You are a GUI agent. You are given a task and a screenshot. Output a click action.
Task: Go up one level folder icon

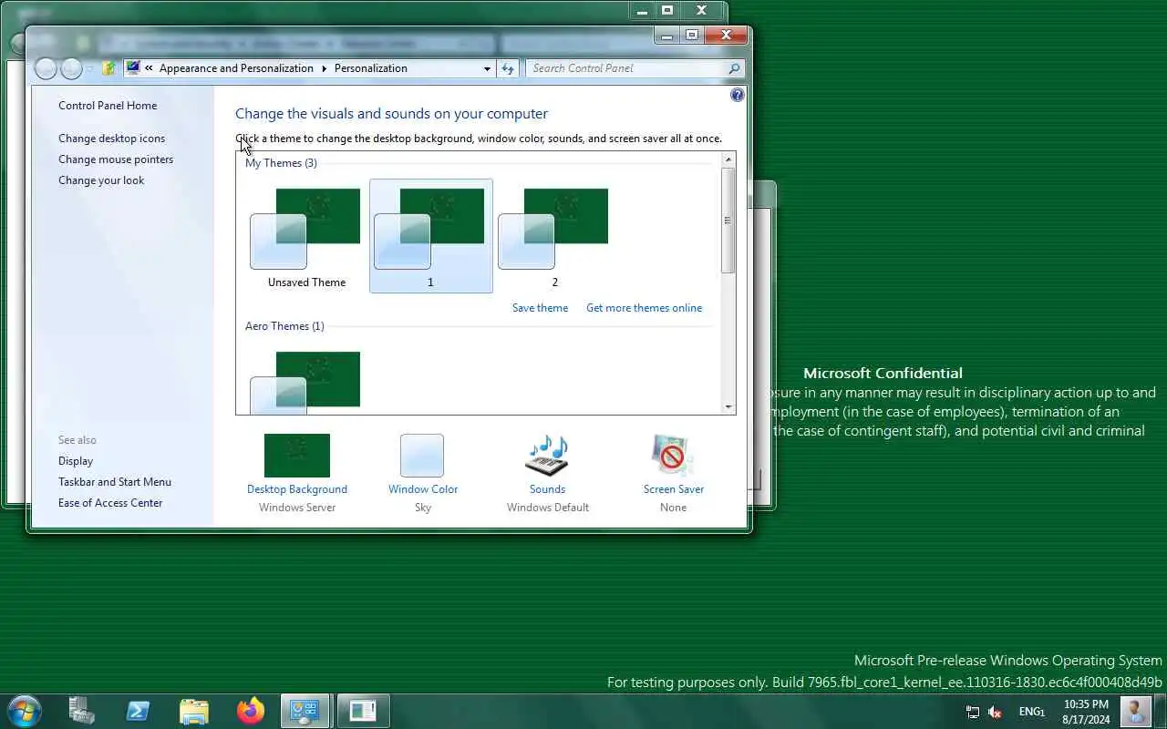[x=108, y=68]
